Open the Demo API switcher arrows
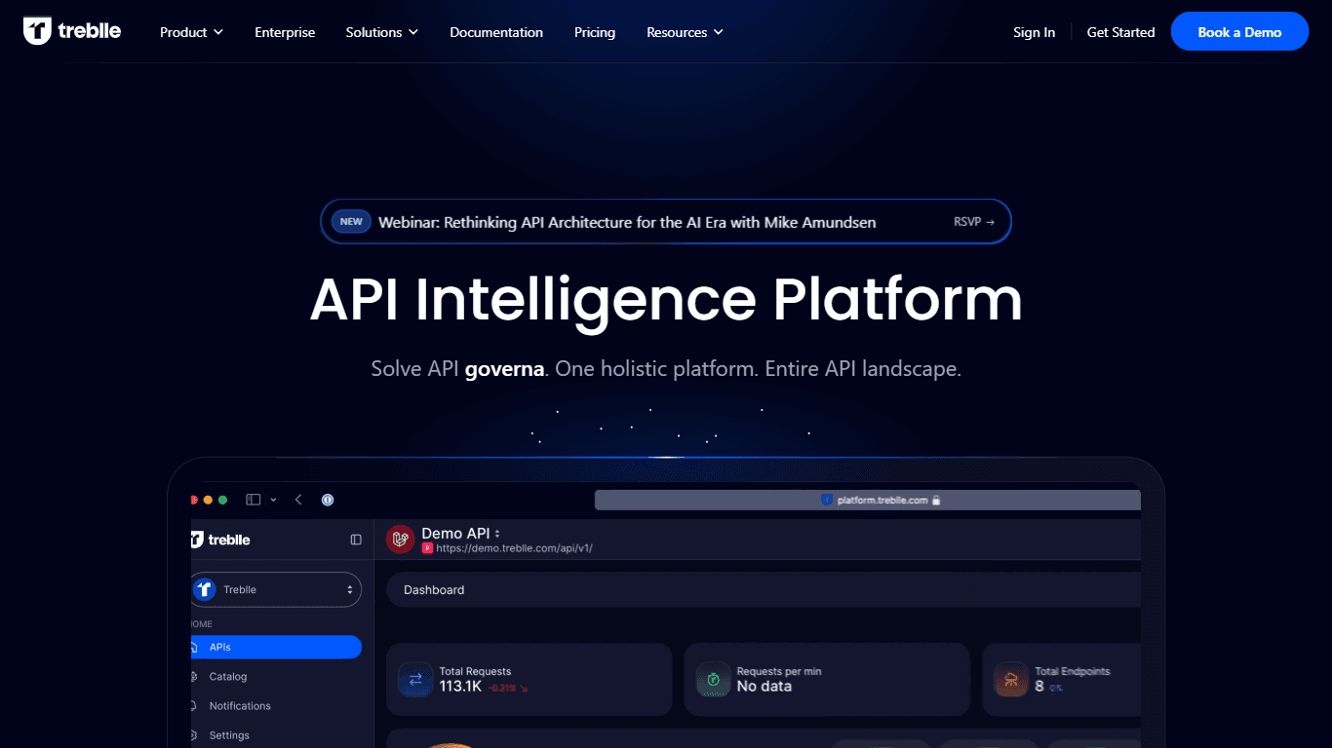 pyautogui.click(x=497, y=534)
